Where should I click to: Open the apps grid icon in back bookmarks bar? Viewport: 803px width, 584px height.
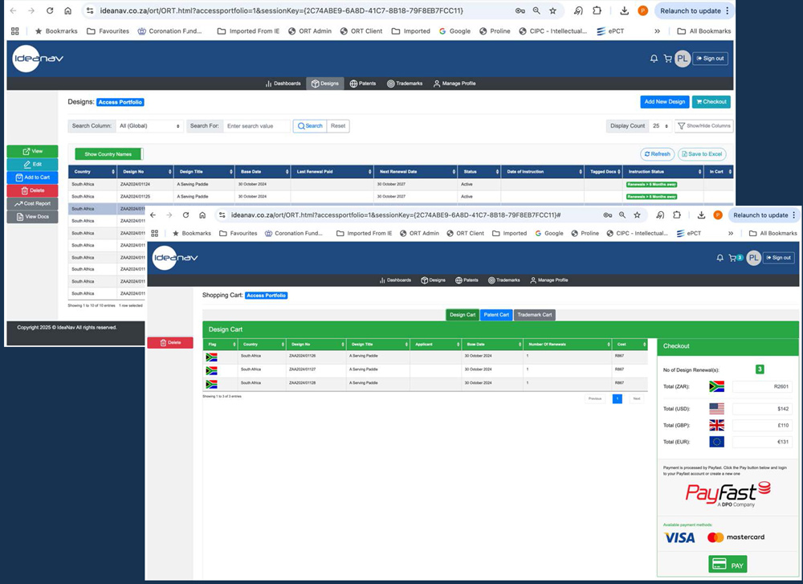pos(14,31)
